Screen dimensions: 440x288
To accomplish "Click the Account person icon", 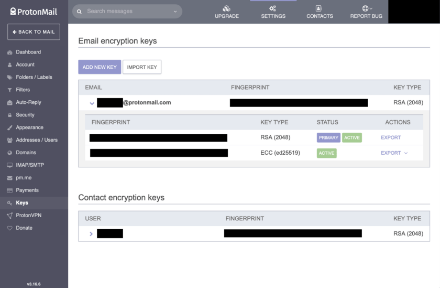I will [x=10, y=65].
